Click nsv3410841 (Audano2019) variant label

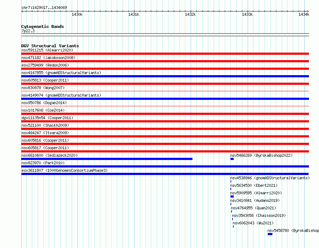coord(255,200)
